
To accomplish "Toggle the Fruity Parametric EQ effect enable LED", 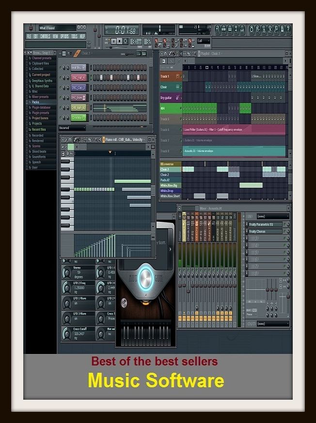I will click(x=284, y=224).
